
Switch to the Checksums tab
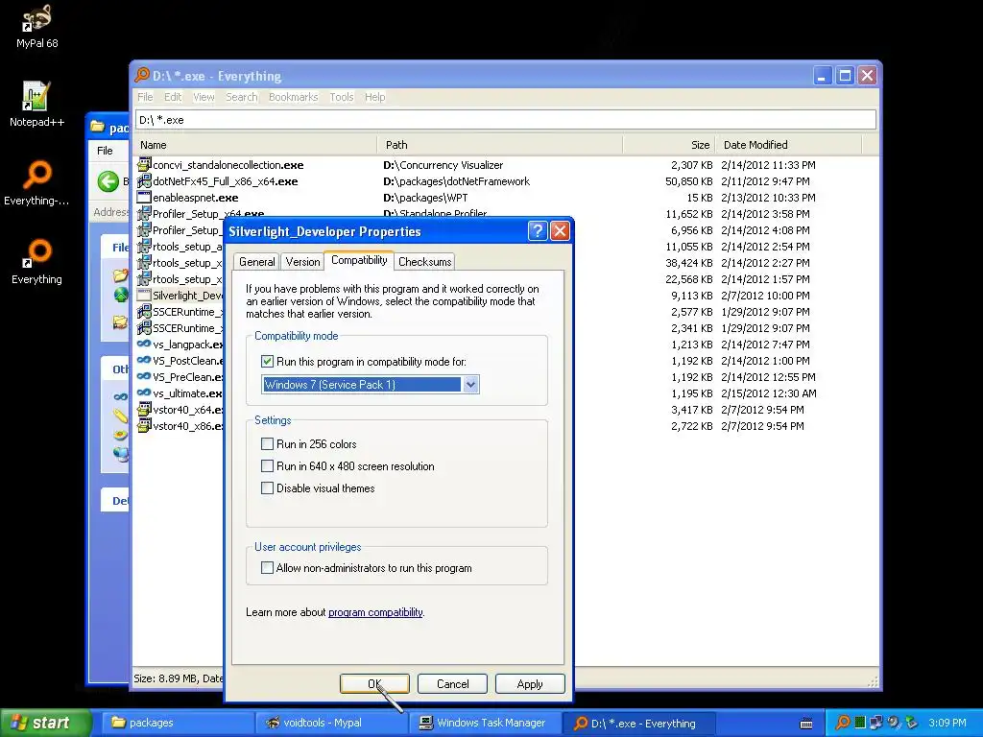tap(424, 262)
